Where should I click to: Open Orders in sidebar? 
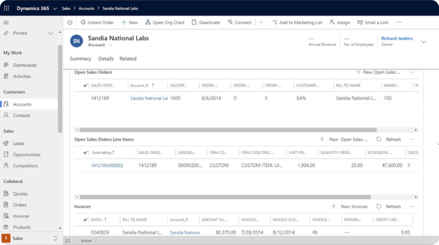(20, 205)
